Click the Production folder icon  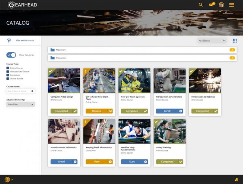pos(53,58)
